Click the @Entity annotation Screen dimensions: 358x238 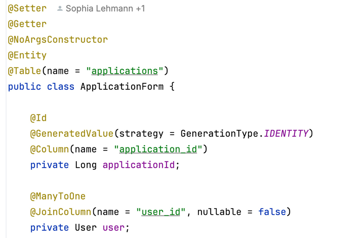pyautogui.click(x=27, y=55)
